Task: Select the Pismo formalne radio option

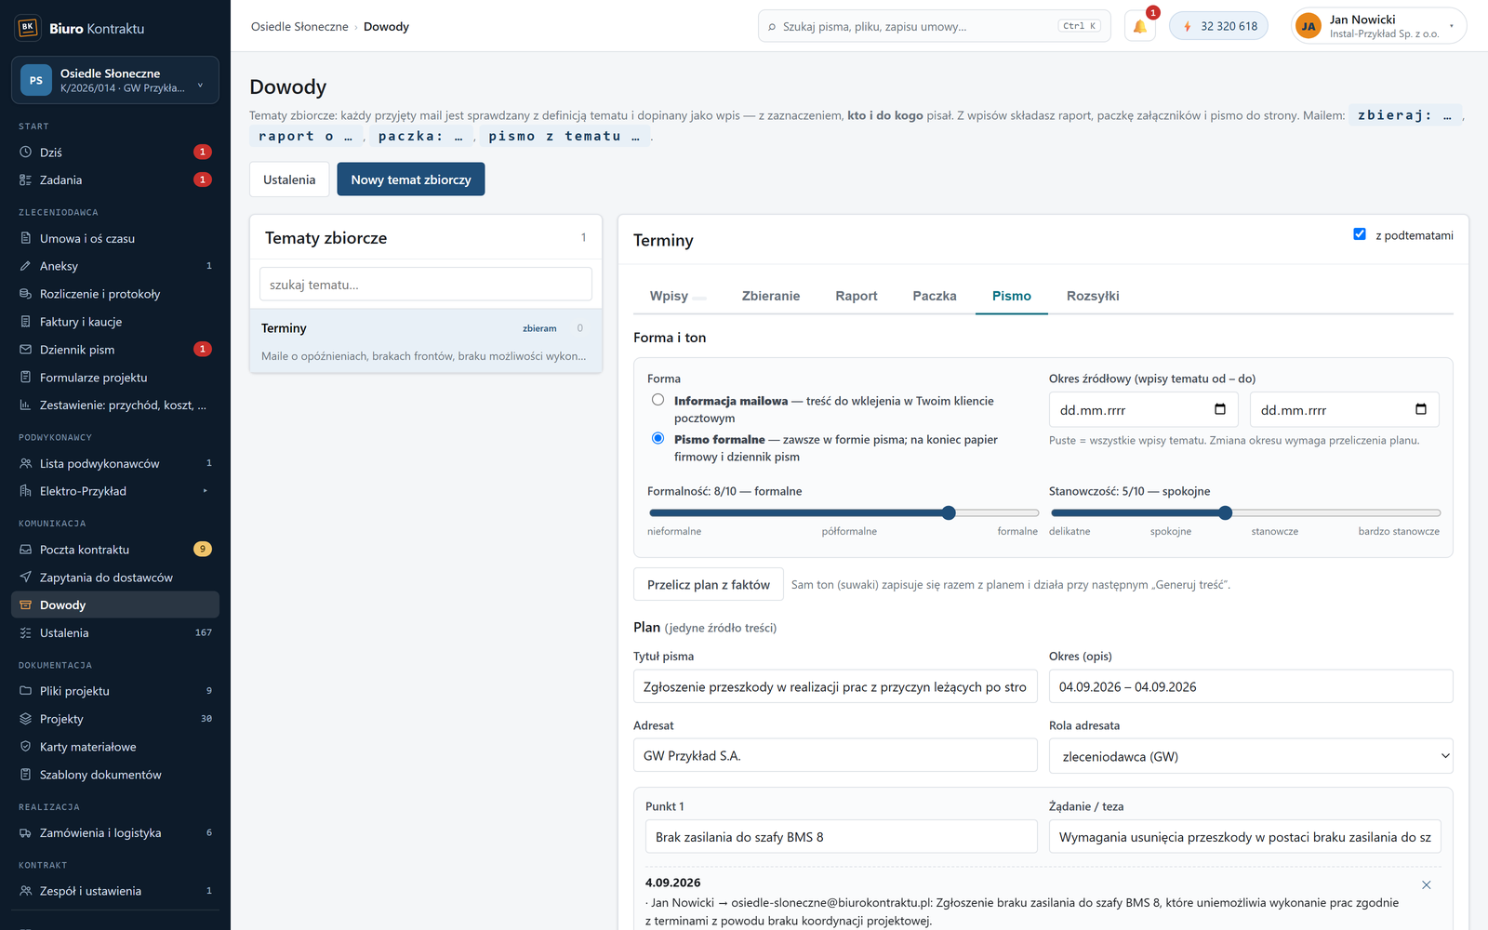Action: (658, 438)
